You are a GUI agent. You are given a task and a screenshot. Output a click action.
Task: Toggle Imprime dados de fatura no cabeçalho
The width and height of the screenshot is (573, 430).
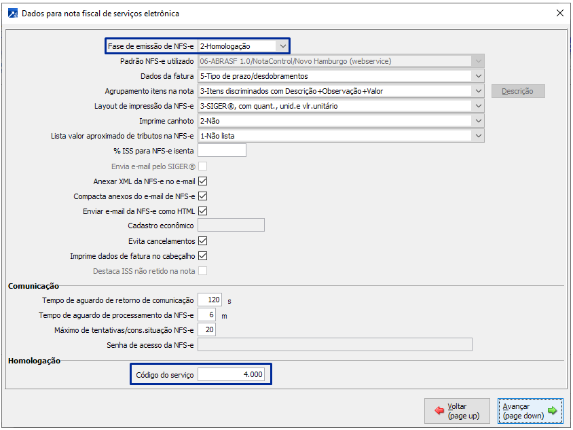(x=202, y=256)
